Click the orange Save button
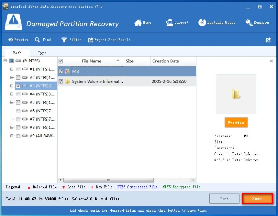 (257, 198)
